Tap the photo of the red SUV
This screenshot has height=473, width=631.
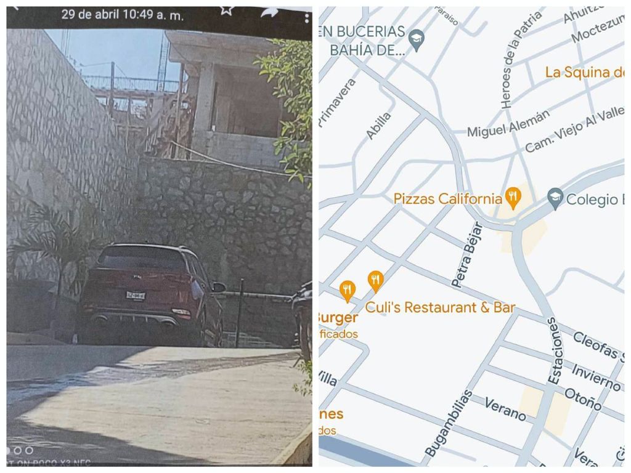click(151, 294)
